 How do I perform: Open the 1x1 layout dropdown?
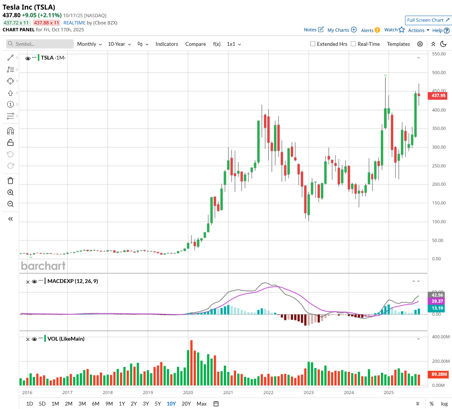tap(234, 44)
